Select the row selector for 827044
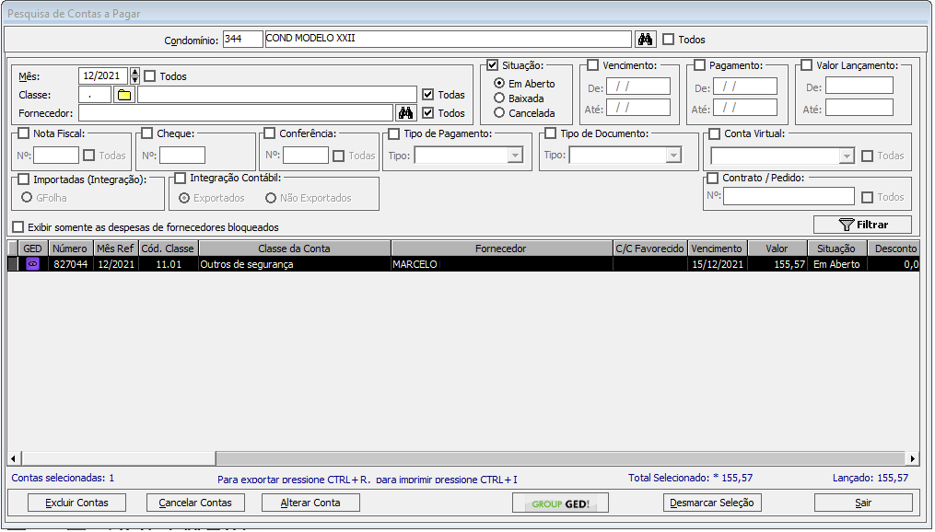 coord(13,264)
